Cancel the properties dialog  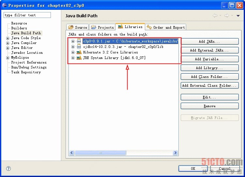point(225,169)
